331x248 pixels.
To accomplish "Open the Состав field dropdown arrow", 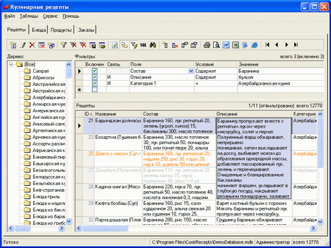I will click(x=191, y=71).
